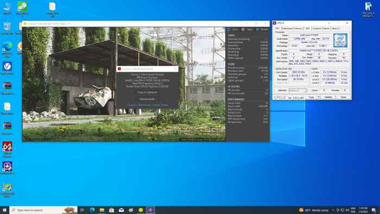The image size is (380, 214).
Task: Switch to the Graphics tab in CPU-Z
Action: 316,28
